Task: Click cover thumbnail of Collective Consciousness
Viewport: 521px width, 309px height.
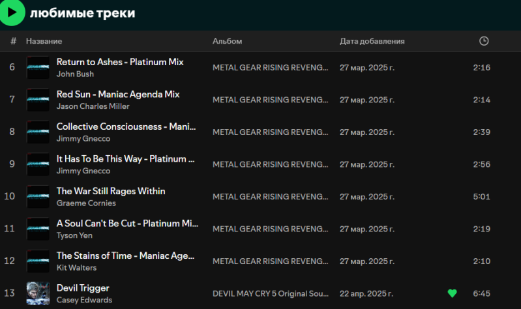Action: point(38,132)
